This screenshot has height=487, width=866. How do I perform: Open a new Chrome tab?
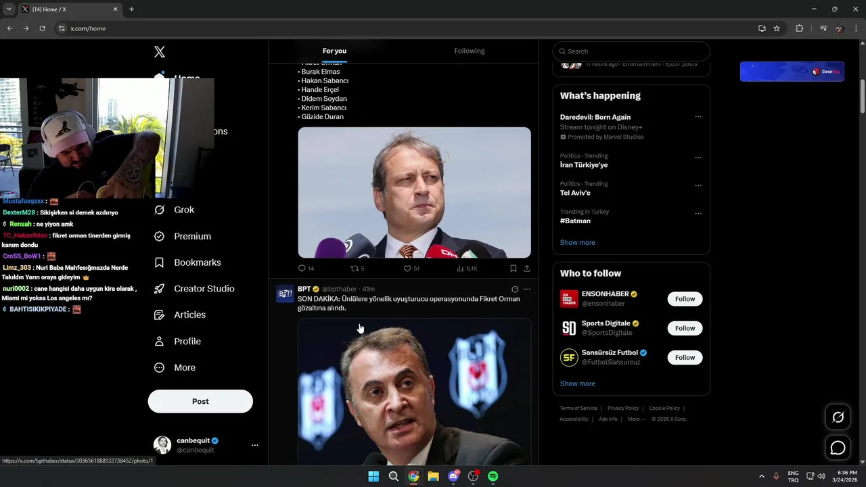[x=131, y=9]
